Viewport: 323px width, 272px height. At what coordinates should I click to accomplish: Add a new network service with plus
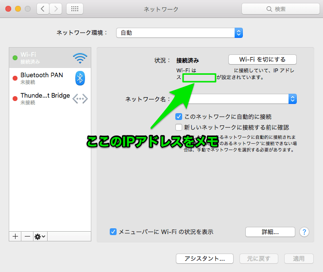pyautogui.click(x=15, y=237)
